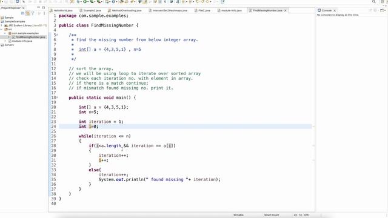Select JRE System Library entry

[25, 25]
